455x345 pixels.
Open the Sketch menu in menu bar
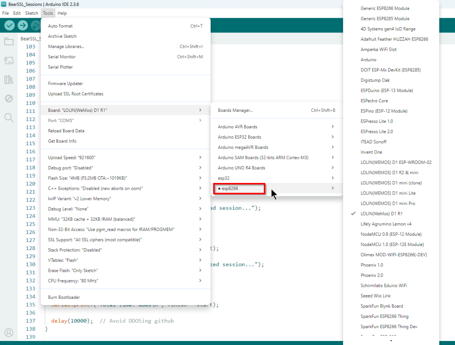tap(32, 13)
